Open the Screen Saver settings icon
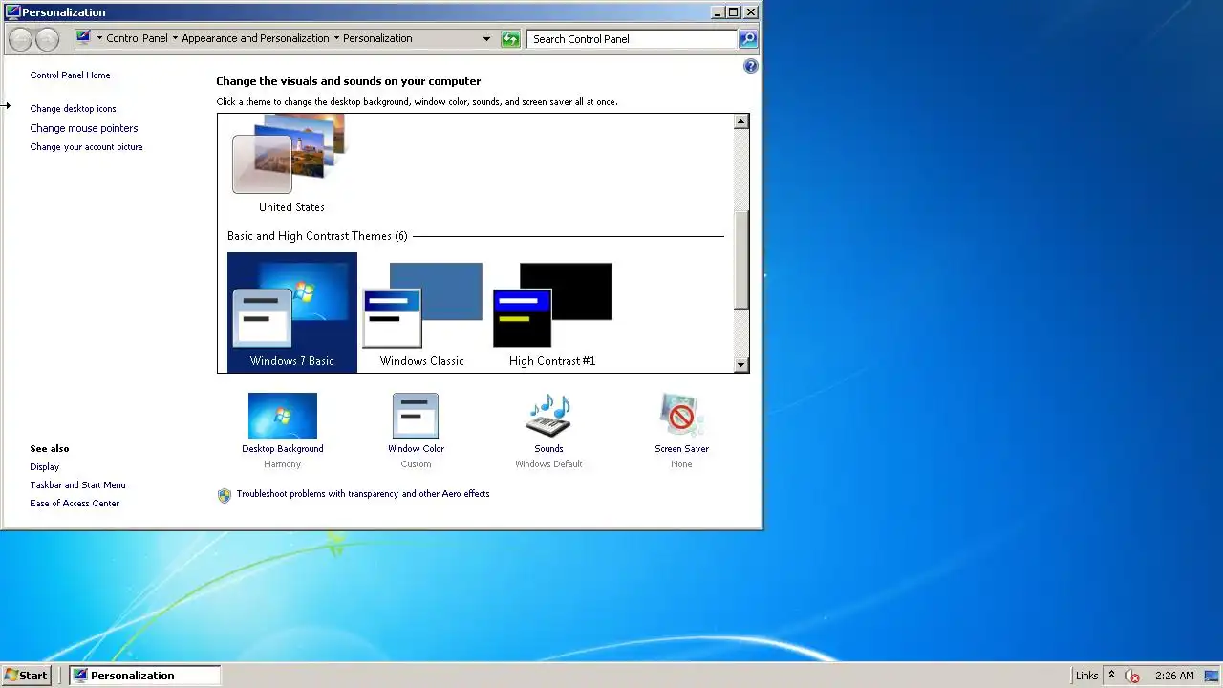1223x688 pixels. pyautogui.click(x=681, y=416)
